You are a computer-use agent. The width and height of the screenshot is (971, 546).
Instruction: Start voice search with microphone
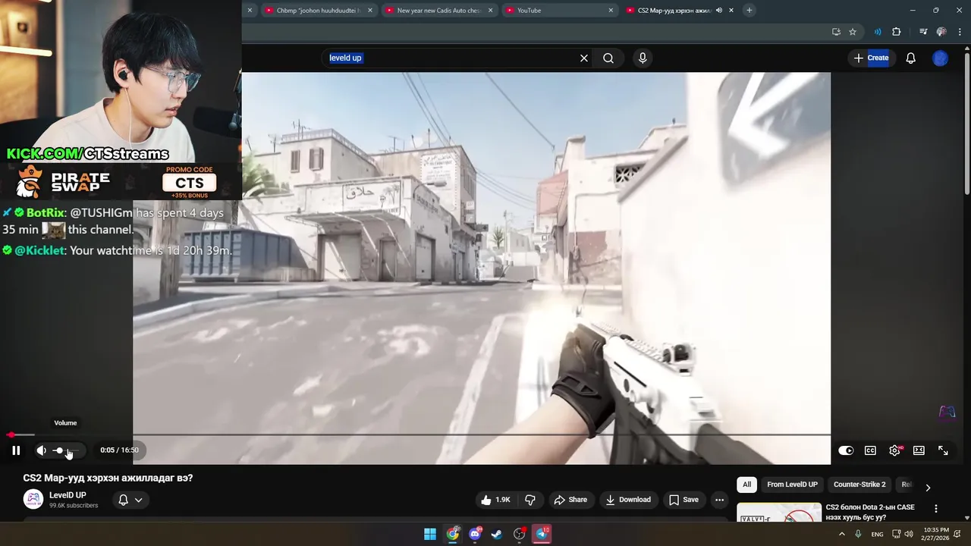click(643, 58)
